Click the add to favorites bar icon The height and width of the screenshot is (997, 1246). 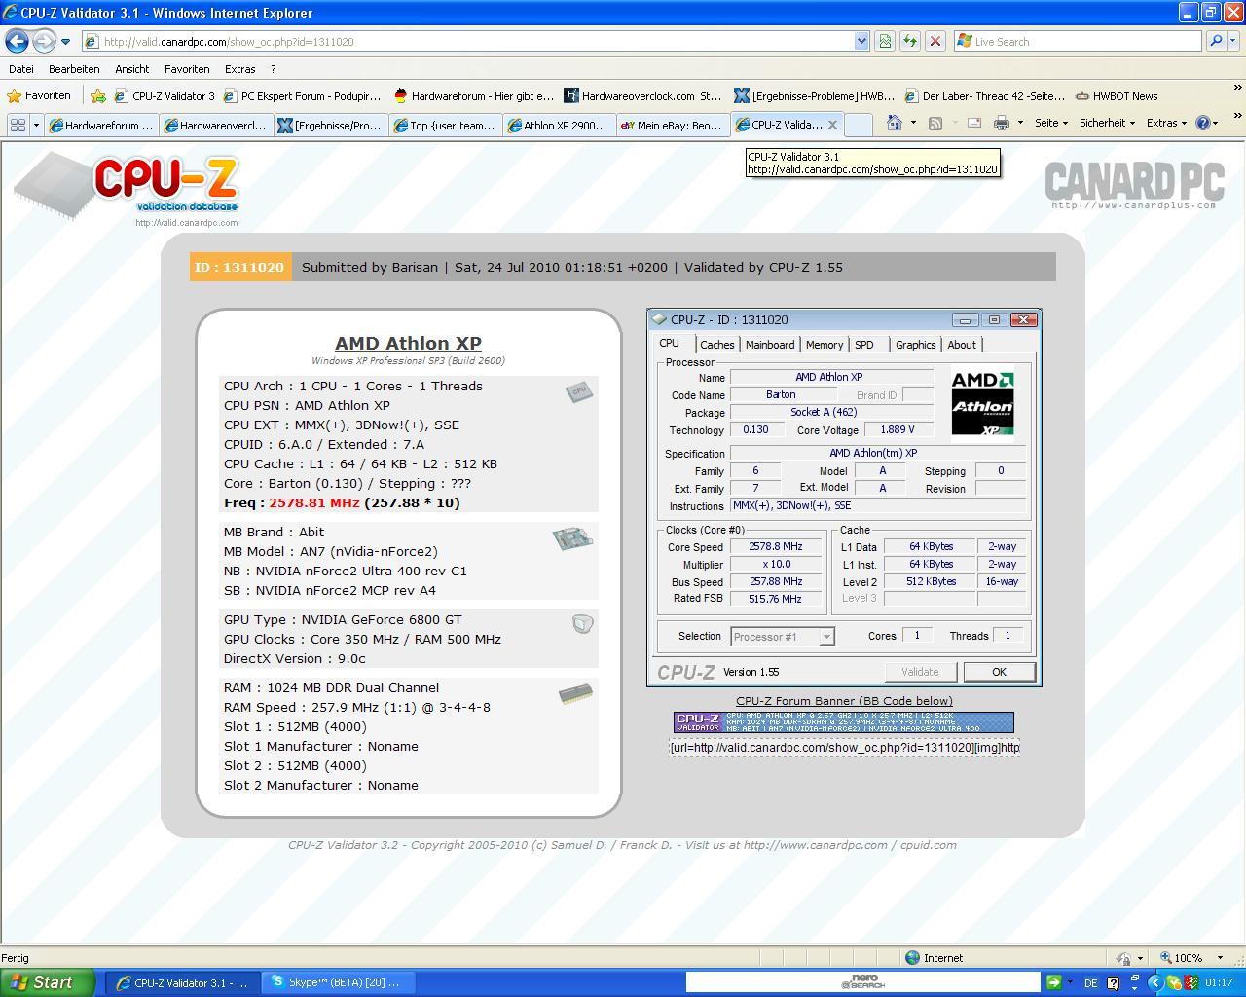98,95
